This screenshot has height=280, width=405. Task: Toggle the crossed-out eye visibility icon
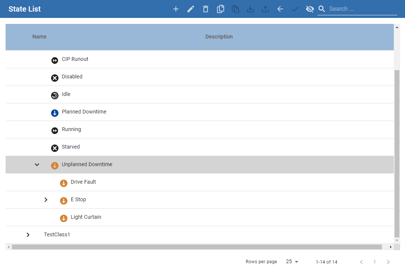[310, 9]
